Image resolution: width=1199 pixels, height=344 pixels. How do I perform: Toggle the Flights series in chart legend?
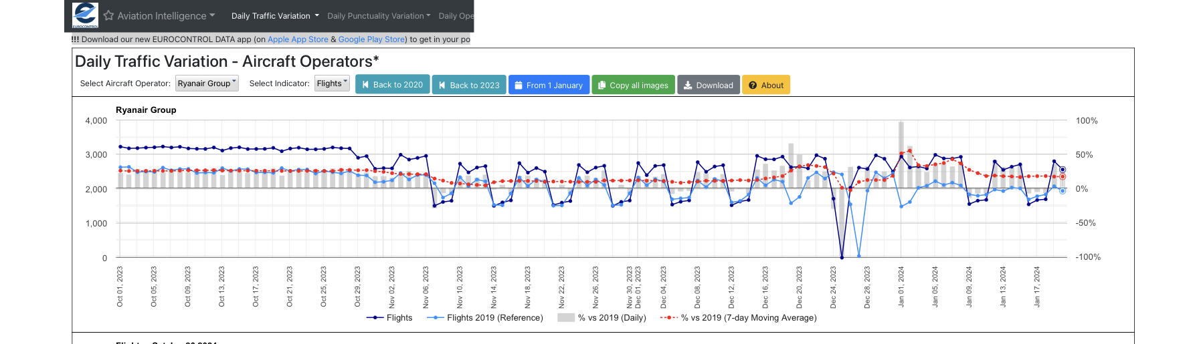(390, 318)
